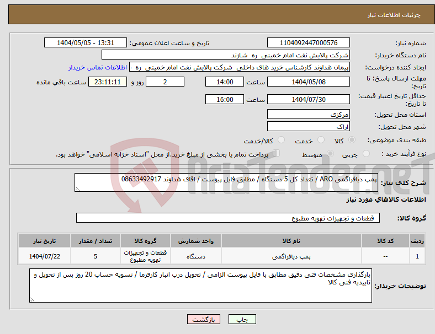Click the quantity cell showing 5
Screen dimensions: 435x334
(96, 256)
